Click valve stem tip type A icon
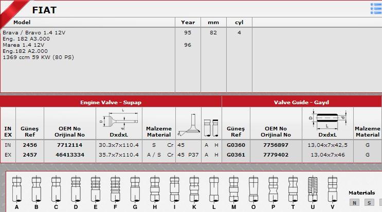 (x=16, y=189)
